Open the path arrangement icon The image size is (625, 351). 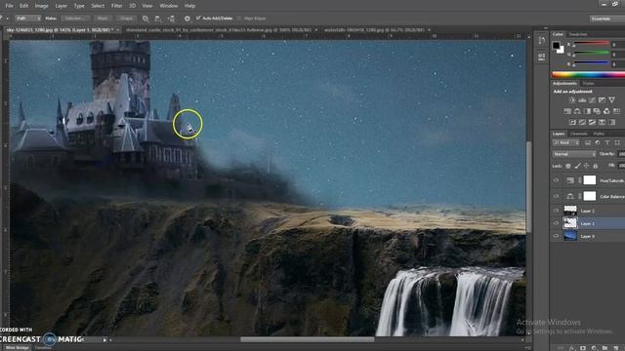tap(171, 19)
